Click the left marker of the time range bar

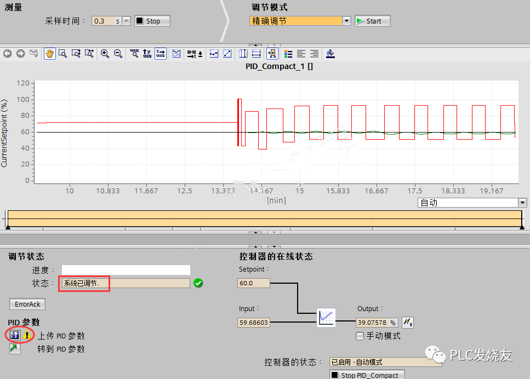(x=8, y=227)
